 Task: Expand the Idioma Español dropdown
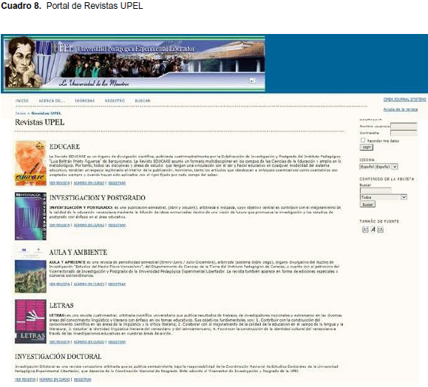pos(378,167)
